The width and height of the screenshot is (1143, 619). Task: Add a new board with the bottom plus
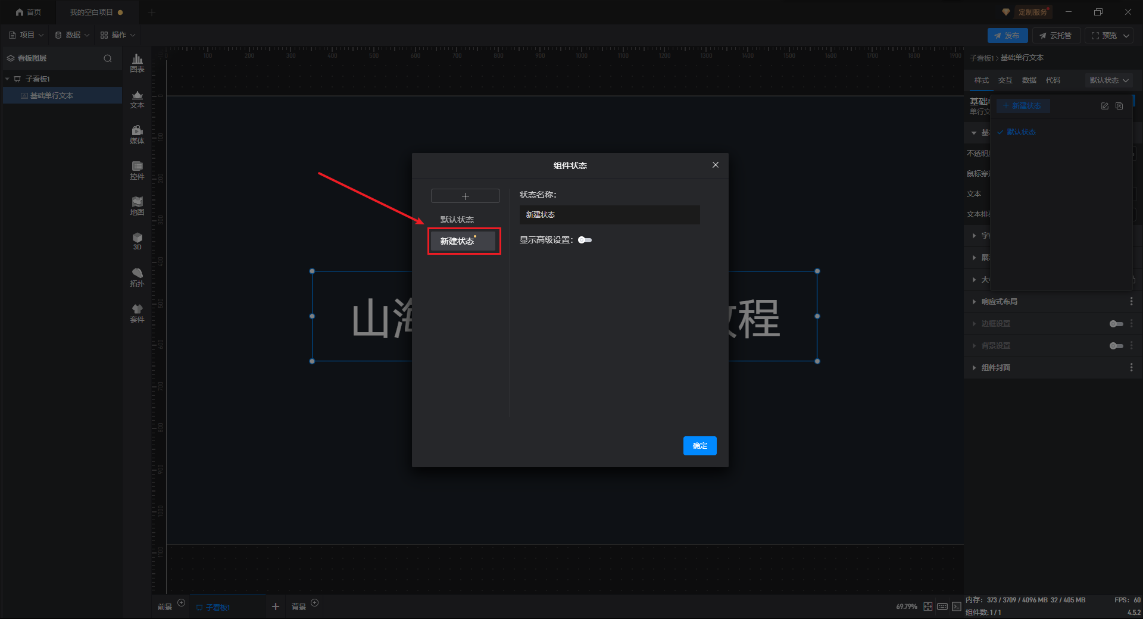276,607
